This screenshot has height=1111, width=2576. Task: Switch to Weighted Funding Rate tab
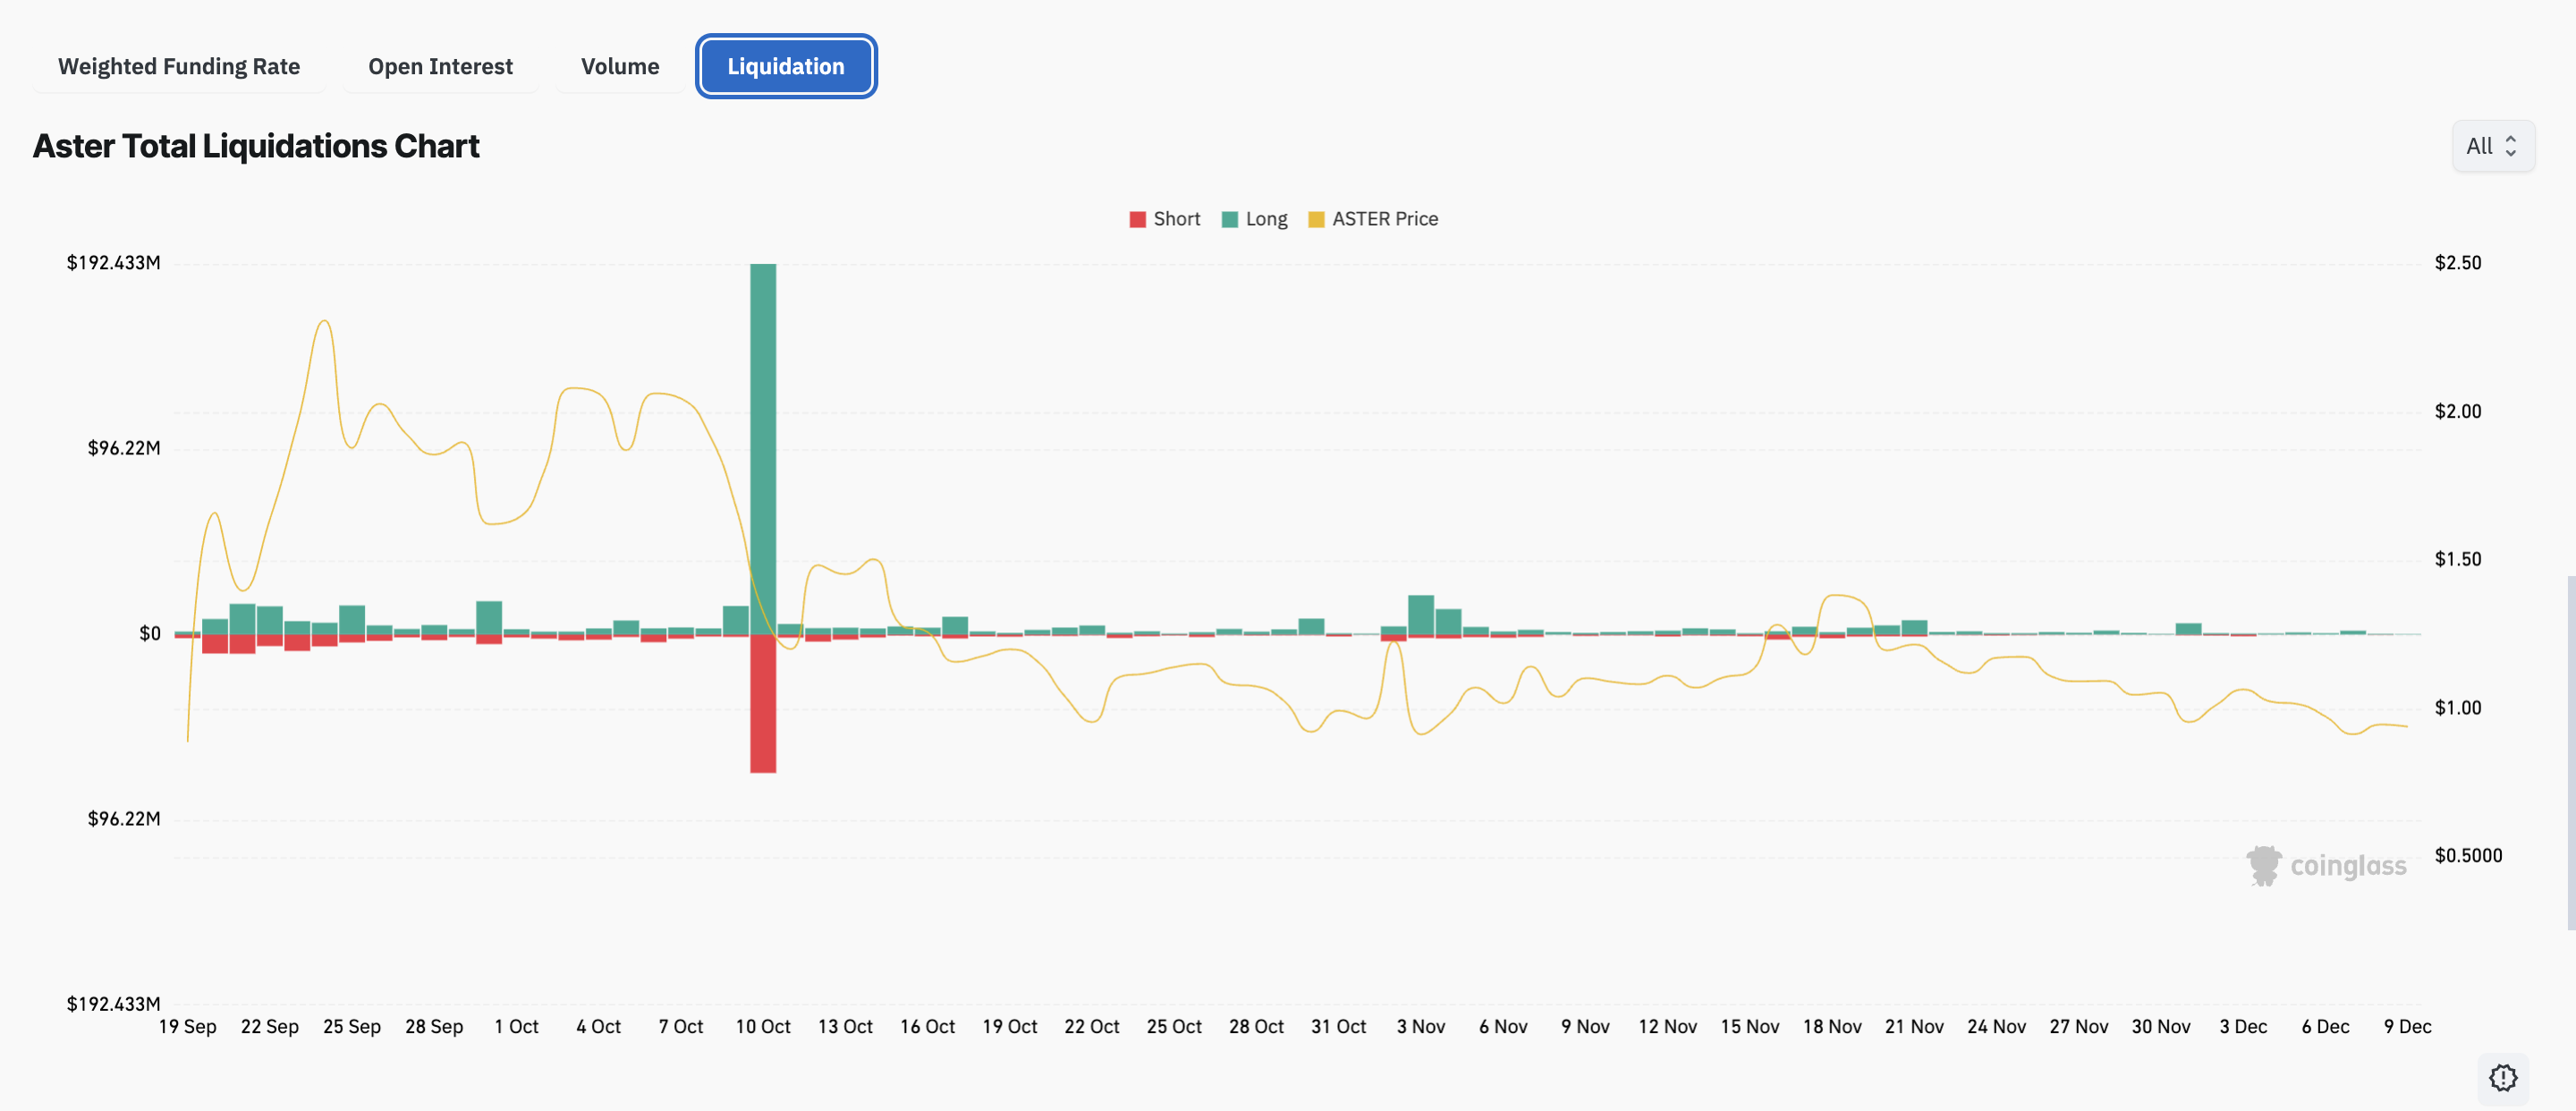[179, 66]
